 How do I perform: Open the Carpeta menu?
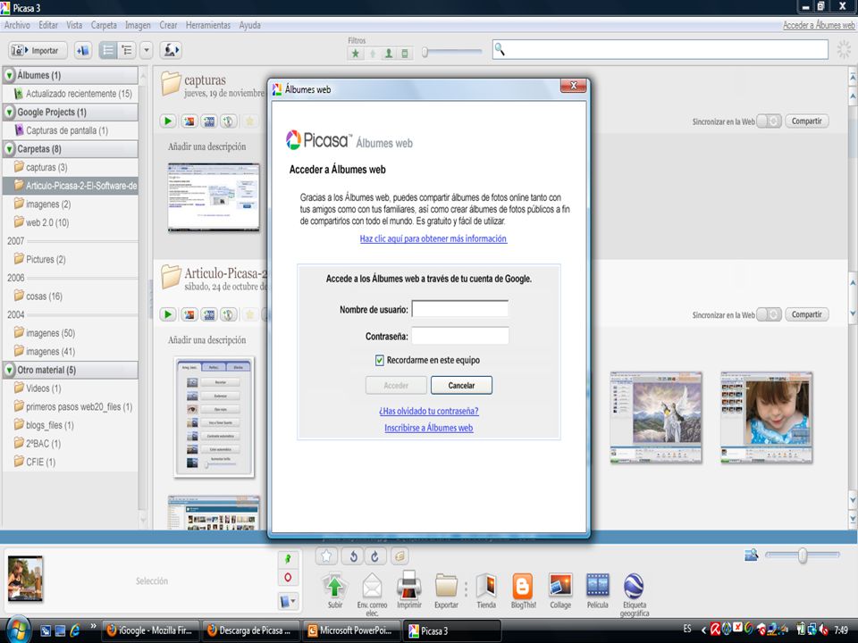104,25
